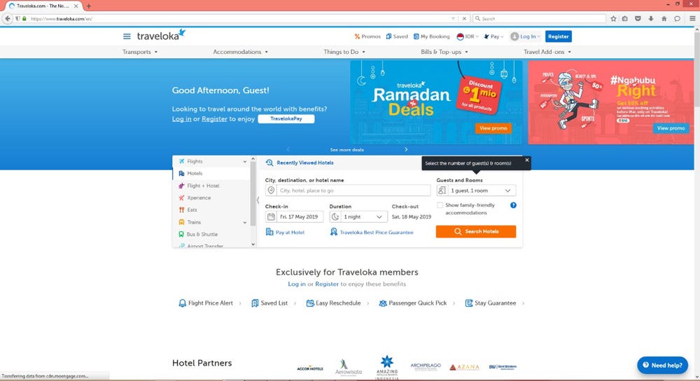Click the Azana partner logo
Viewport: 700px width, 381px height.
click(464, 367)
